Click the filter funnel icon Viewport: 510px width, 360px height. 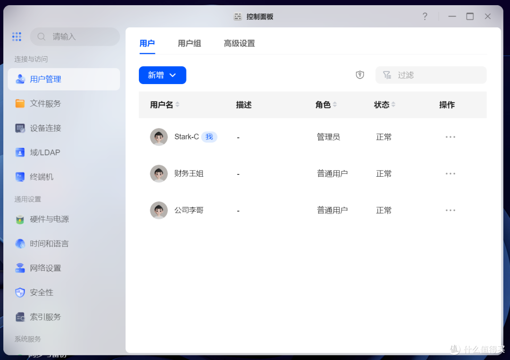[387, 75]
